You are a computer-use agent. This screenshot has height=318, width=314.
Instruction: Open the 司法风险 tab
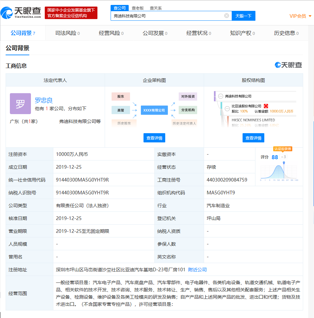[x=67, y=33]
